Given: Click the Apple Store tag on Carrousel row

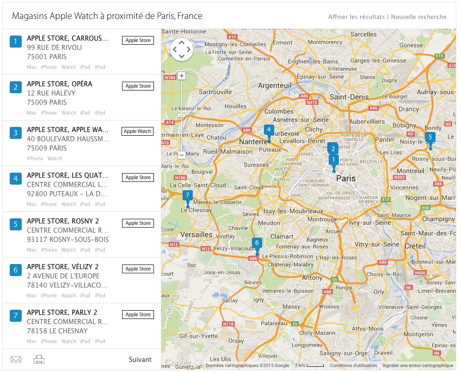Looking at the screenshot, I should [x=138, y=40].
